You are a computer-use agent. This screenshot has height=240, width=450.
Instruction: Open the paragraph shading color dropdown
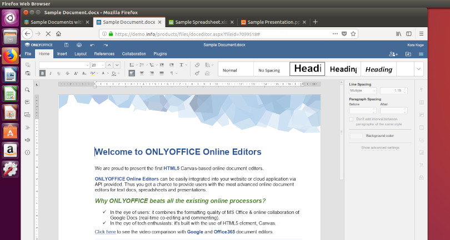pos(118,74)
